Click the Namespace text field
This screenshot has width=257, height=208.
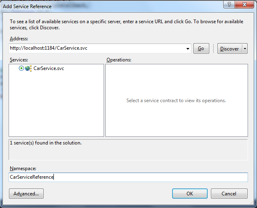tap(128, 177)
